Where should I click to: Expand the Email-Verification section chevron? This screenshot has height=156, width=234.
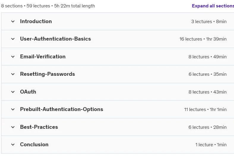(13, 57)
